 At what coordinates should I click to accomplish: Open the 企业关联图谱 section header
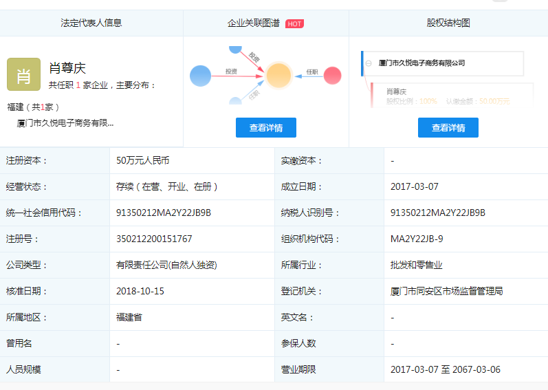(x=254, y=23)
